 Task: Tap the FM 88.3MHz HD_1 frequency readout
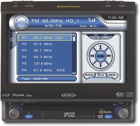[x=55, y=21]
